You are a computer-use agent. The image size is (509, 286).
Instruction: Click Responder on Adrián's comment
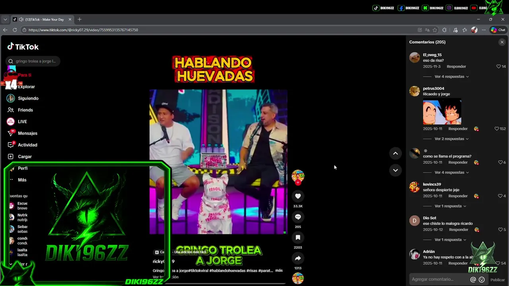point(458,263)
